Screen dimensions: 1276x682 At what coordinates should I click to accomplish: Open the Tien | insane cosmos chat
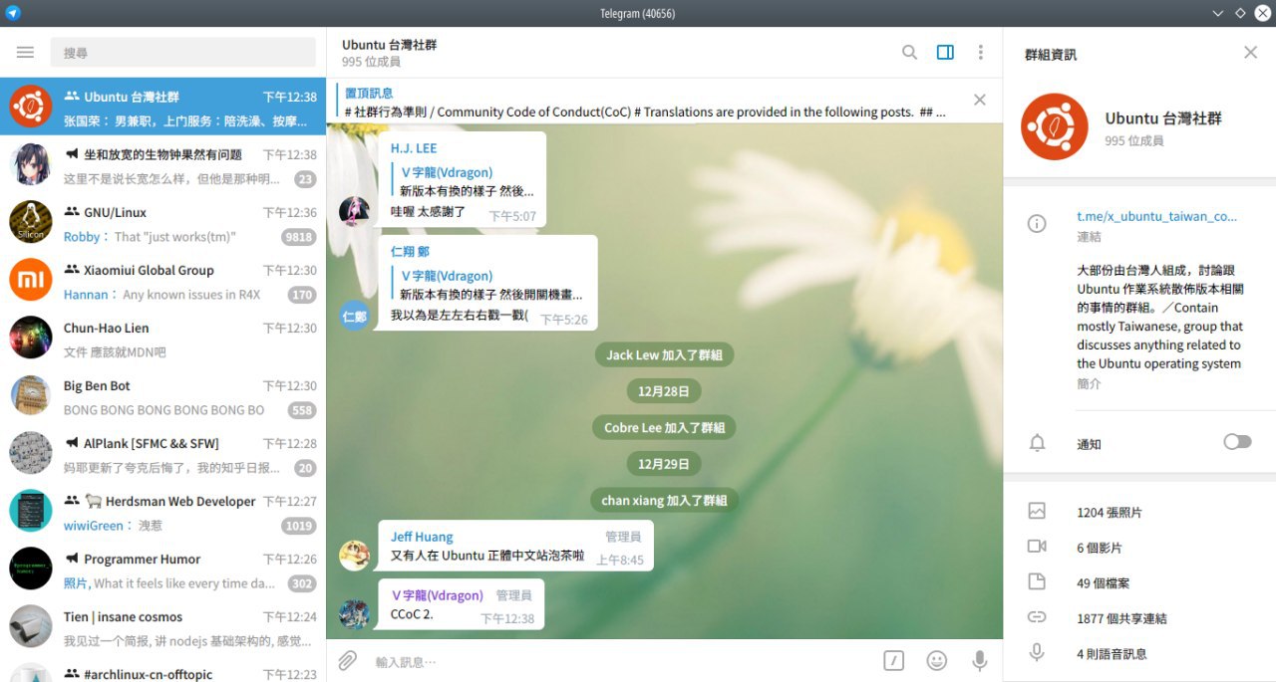pos(162,626)
